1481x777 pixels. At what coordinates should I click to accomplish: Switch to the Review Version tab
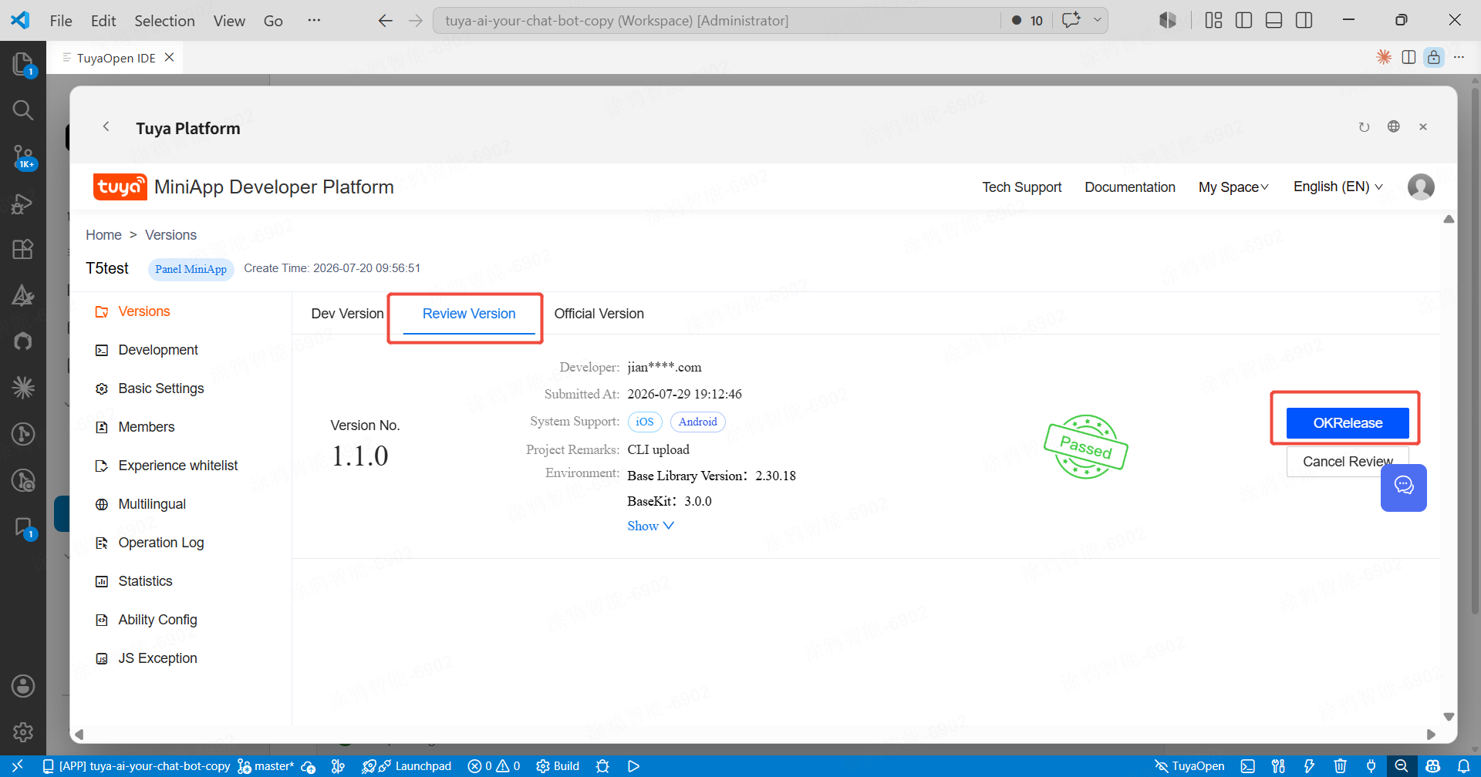[469, 314]
